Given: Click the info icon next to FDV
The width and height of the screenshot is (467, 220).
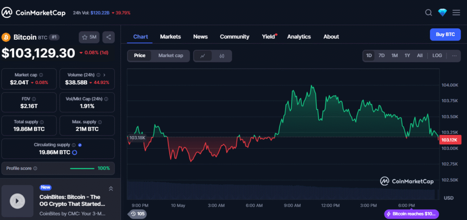Looking at the screenshot, I should [x=34, y=99].
